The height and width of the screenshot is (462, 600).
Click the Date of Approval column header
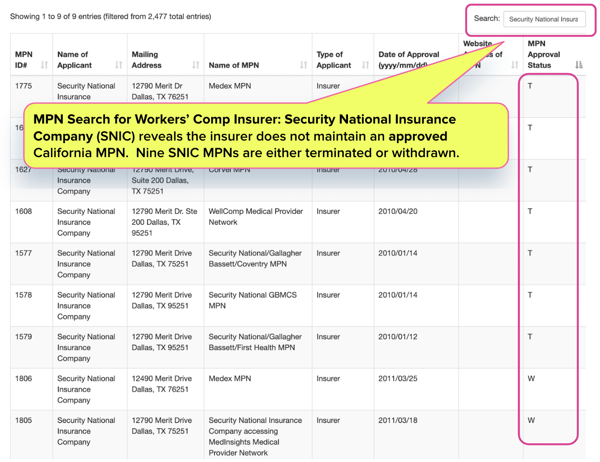pyautogui.click(x=409, y=60)
